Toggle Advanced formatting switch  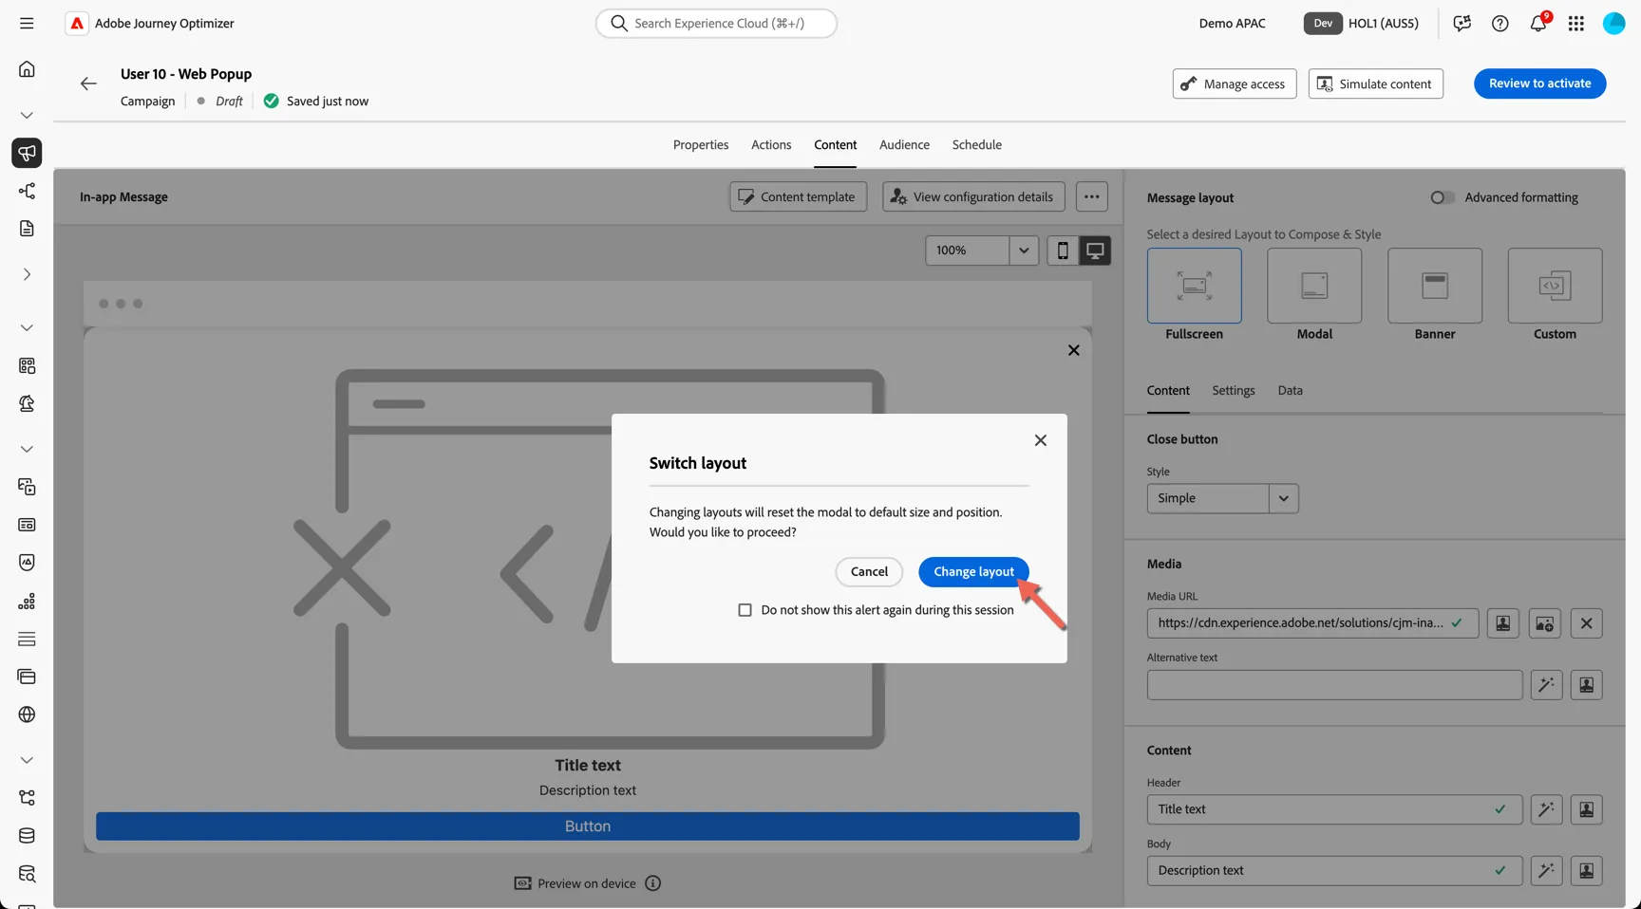pos(1443,197)
